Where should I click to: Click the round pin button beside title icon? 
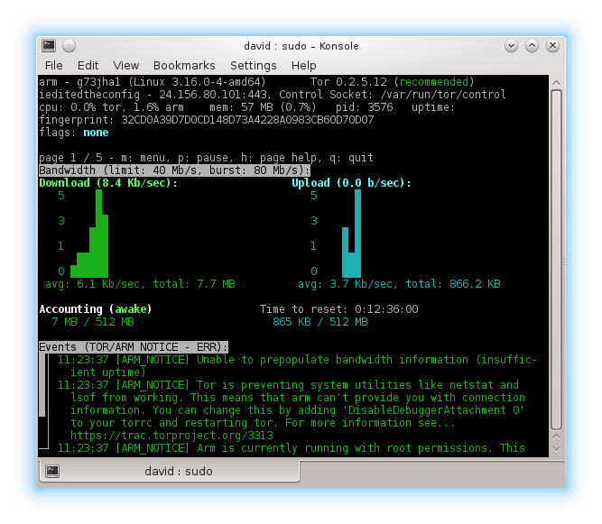(x=69, y=46)
